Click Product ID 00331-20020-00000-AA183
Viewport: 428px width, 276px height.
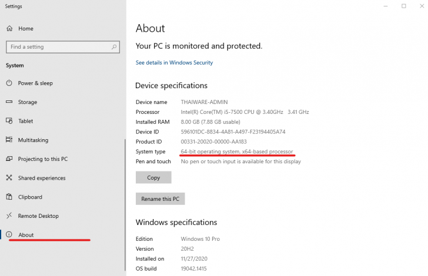[214, 142]
